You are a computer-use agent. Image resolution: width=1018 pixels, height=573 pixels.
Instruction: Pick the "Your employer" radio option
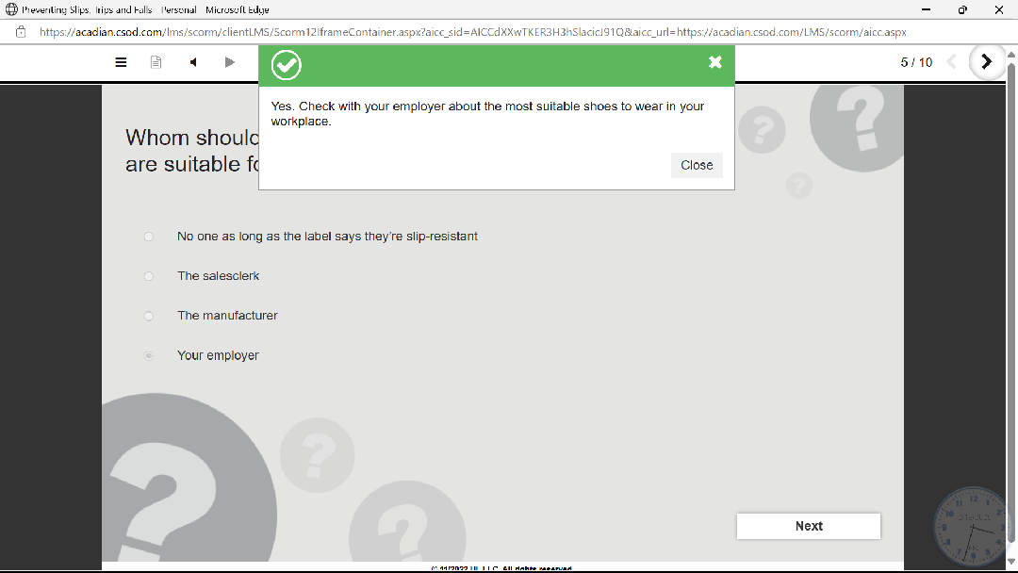pos(149,355)
